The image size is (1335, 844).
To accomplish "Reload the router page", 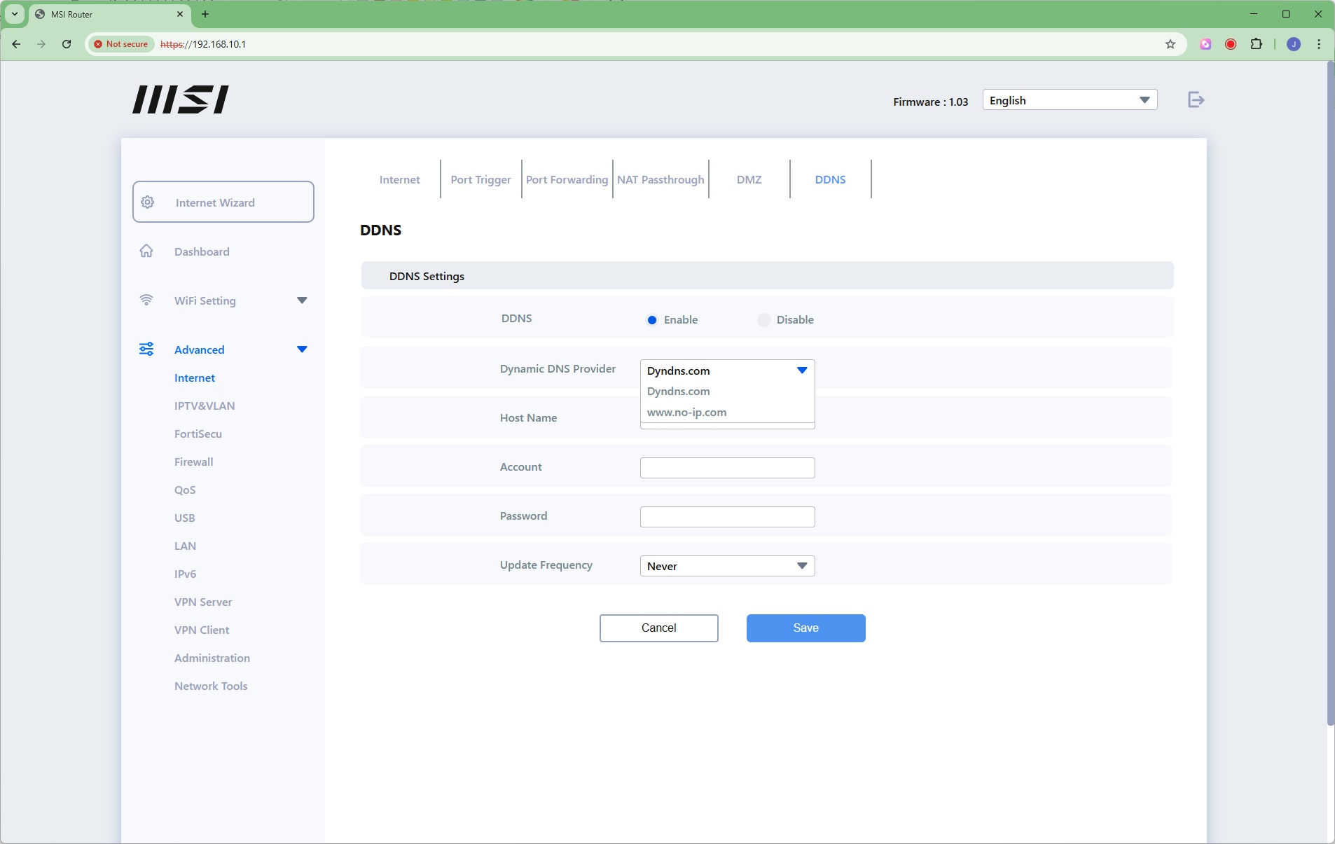I will point(67,44).
